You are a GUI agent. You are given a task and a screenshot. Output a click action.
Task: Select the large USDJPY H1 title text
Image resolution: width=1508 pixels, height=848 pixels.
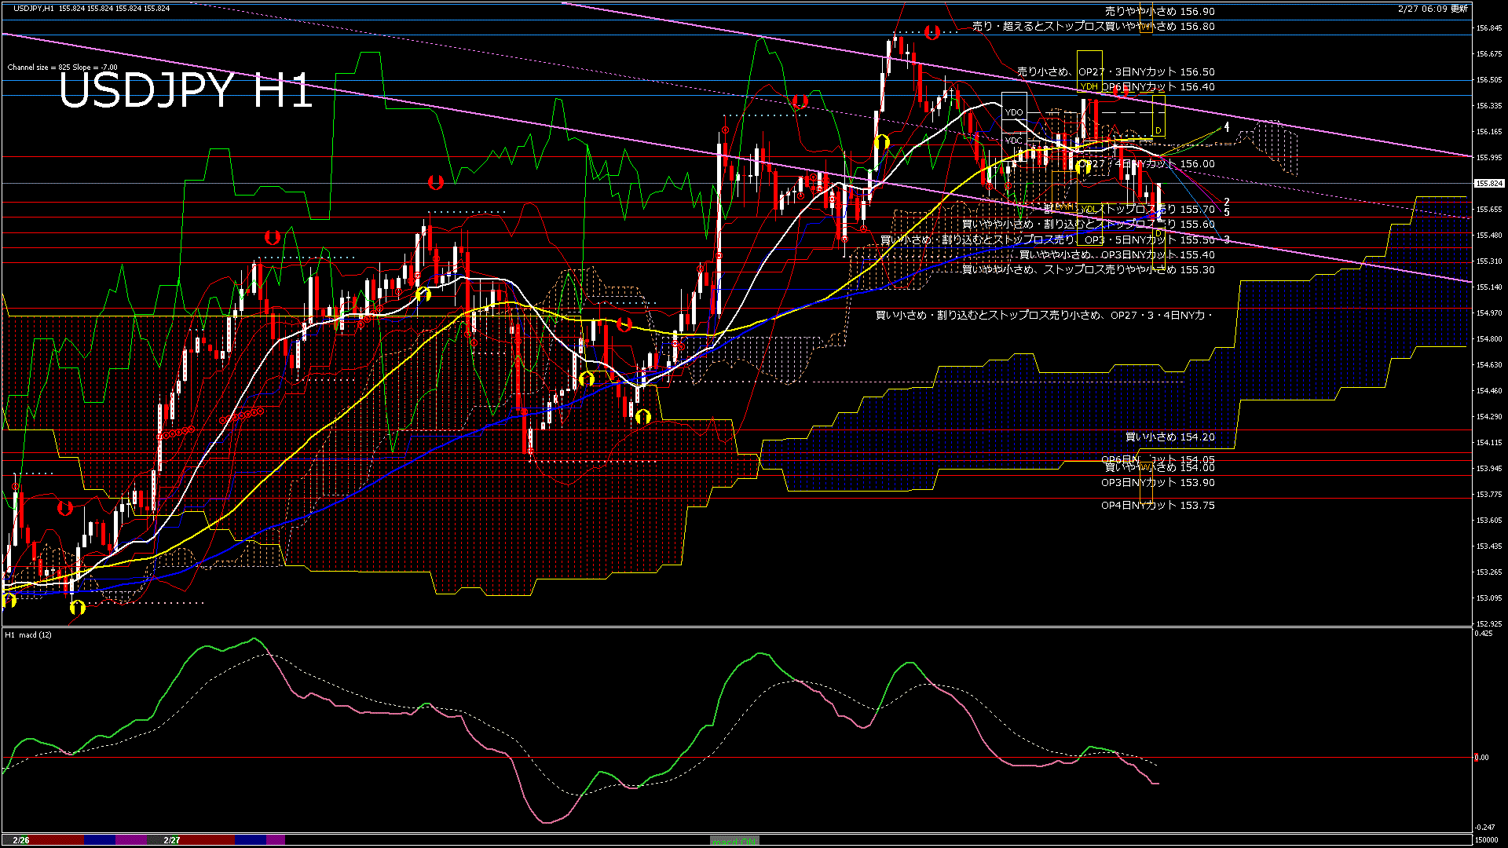[x=185, y=90]
